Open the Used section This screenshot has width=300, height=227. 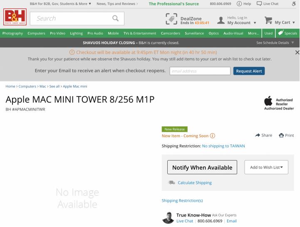point(268,33)
